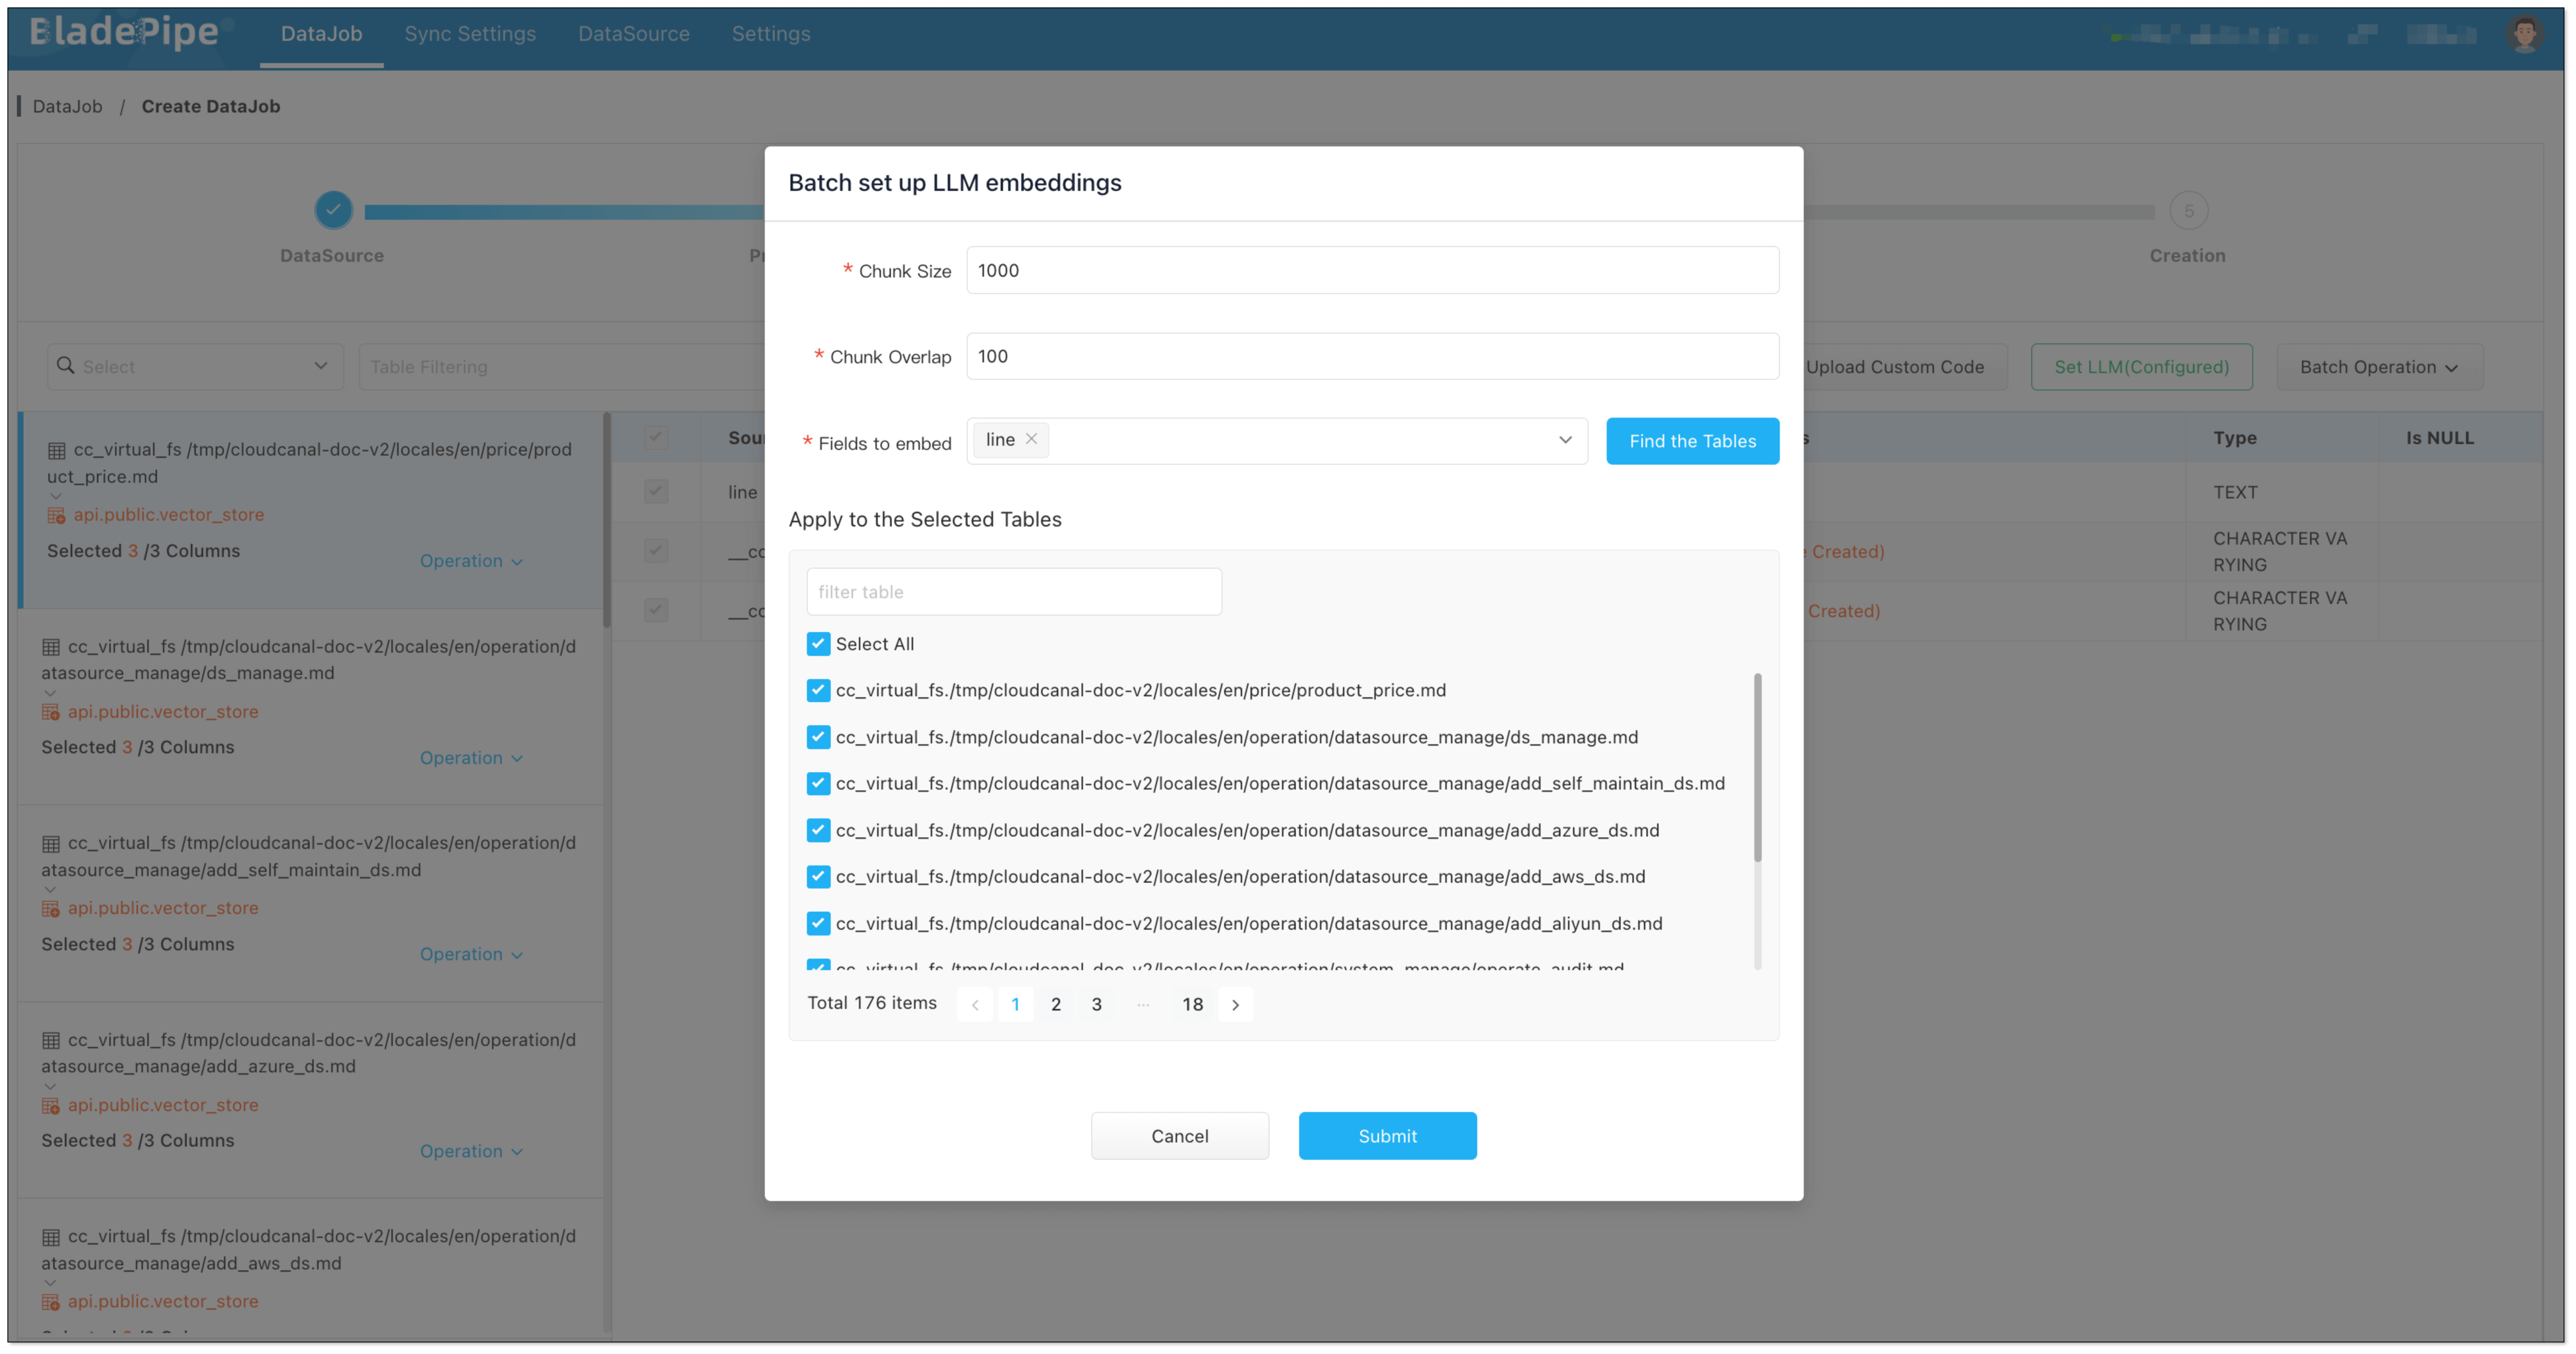The height and width of the screenshot is (1354, 2576).
Task: Switch to the Sync Settings tab
Action: (x=470, y=34)
